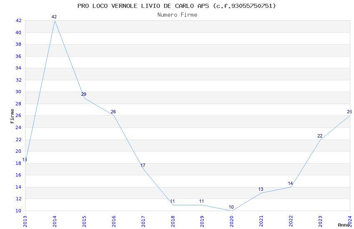
Task: Click data point label 13 for year 2021
Action: [261, 189]
